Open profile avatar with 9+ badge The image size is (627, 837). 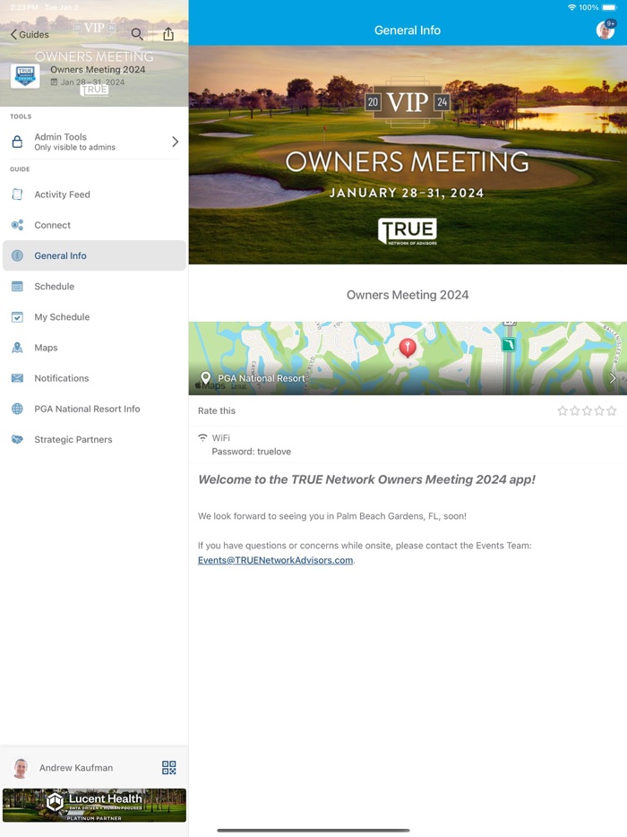tap(606, 30)
